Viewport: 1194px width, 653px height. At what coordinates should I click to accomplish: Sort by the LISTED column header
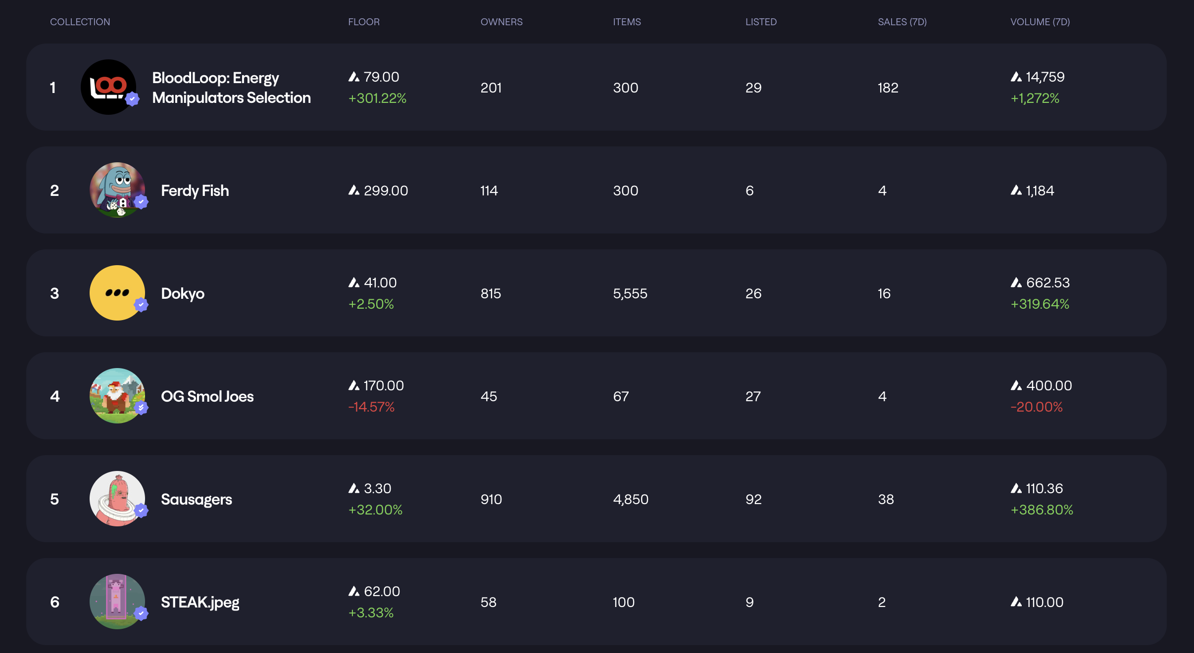tap(761, 22)
